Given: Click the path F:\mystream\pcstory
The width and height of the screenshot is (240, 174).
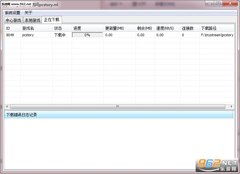Looking at the screenshot, I should (217, 35).
